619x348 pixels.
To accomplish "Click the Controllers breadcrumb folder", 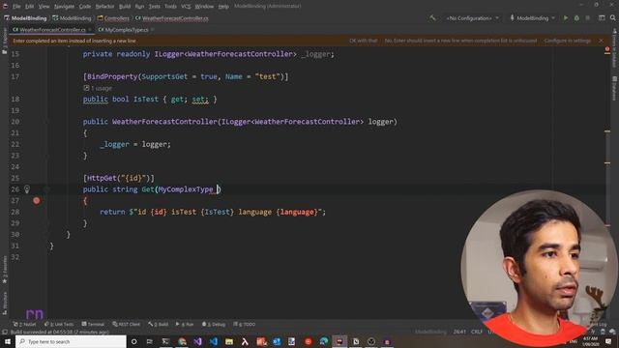I will click(x=114, y=18).
